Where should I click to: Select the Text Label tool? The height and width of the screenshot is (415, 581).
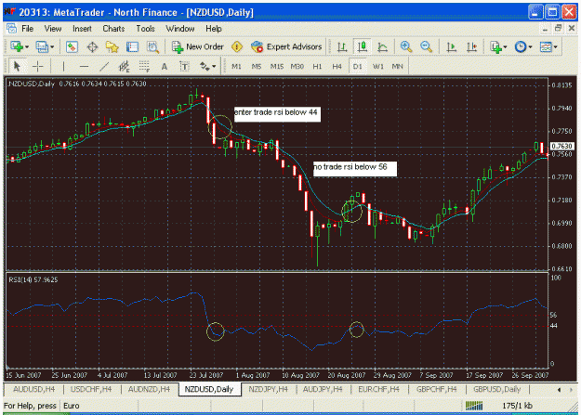pos(184,67)
